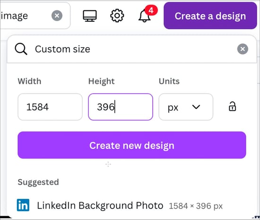This screenshot has height=220, width=260.
Task: Focus the Height field showing 396
Action: (x=121, y=107)
